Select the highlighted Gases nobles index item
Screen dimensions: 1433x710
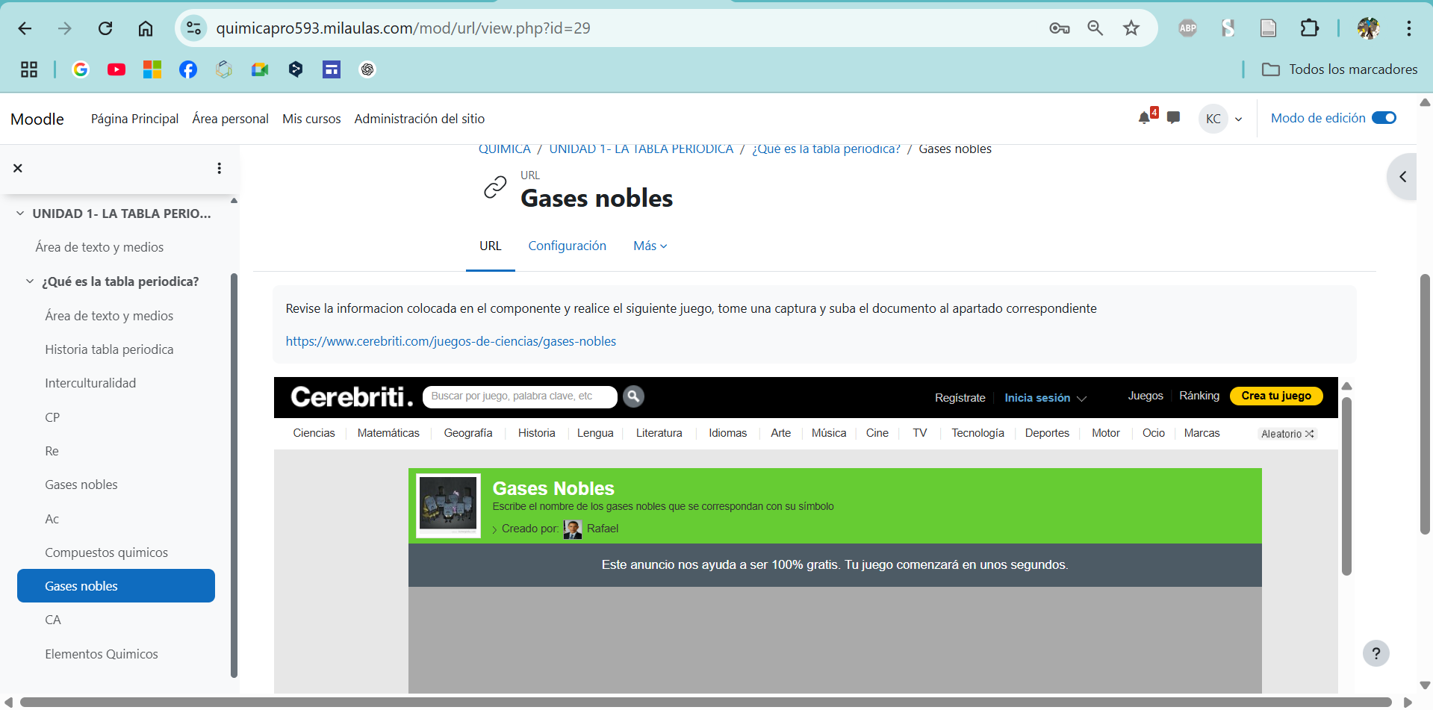point(116,586)
